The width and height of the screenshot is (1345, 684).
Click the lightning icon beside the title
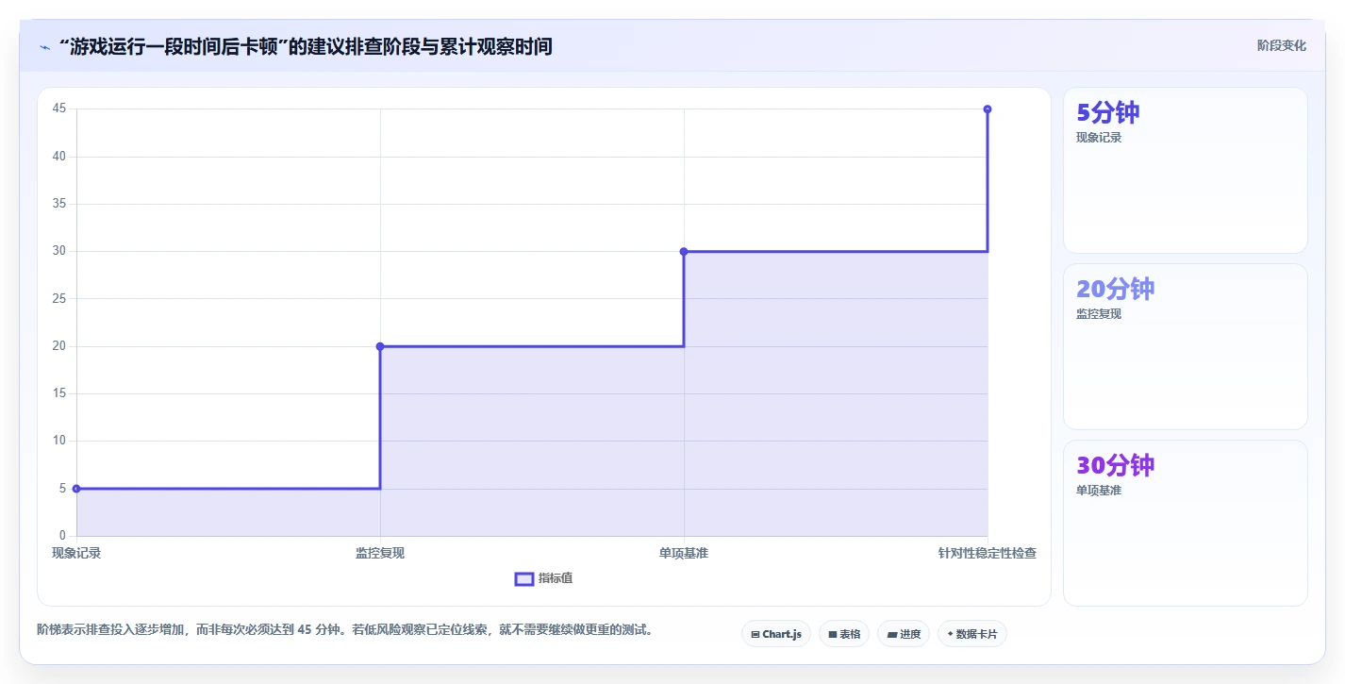pos(44,47)
